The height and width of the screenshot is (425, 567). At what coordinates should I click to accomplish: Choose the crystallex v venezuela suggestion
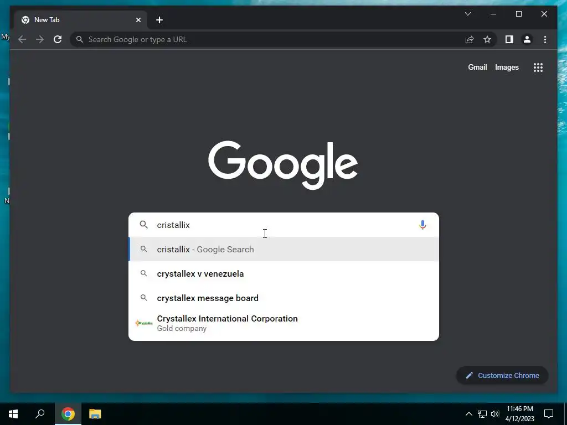coord(284,273)
